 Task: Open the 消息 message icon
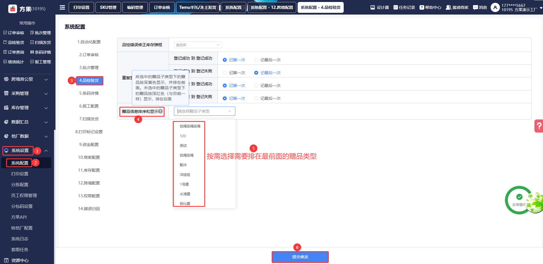pyautogui.click(x=476, y=7)
